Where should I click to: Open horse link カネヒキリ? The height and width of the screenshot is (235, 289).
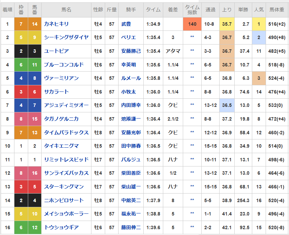pyautogui.click(x=56, y=24)
